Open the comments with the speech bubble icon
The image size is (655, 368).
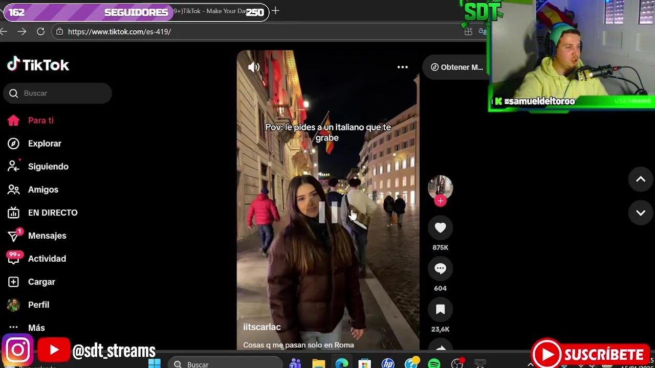[440, 268]
